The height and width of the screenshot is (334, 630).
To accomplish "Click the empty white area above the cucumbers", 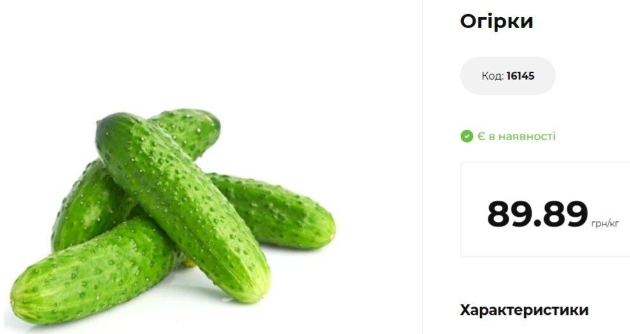I will click(209, 52).
